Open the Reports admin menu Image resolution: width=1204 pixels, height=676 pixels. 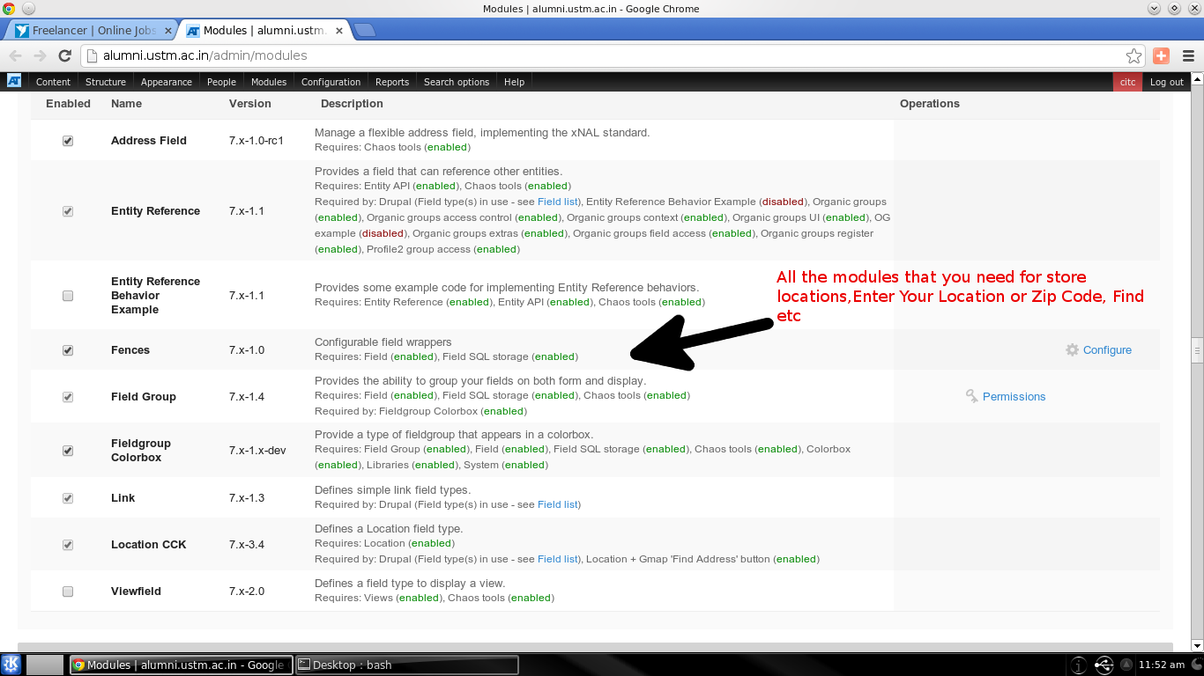pyautogui.click(x=392, y=82)
